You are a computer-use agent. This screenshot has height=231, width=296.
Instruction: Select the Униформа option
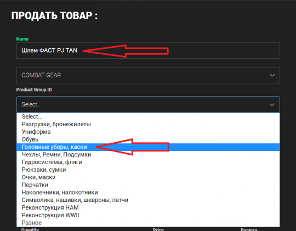pyautogui.click(x=148, y=132)
